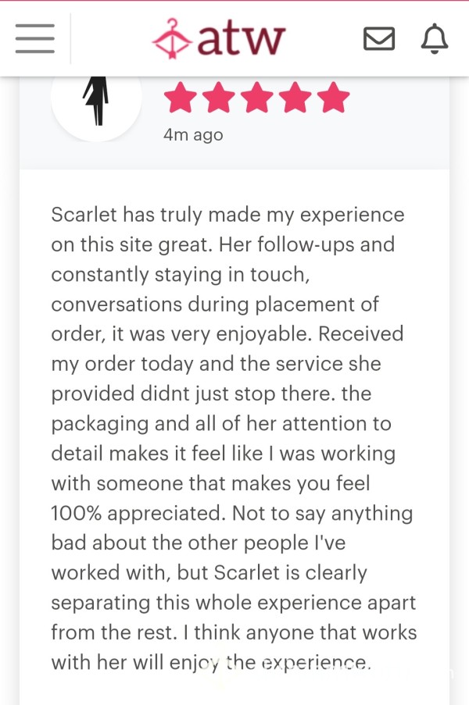Image resolution: width=469 pixels, height=705 pixels.
Task: Click the last line of the review
Action: 211,662
